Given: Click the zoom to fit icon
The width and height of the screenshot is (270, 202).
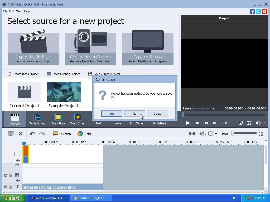Looking at the screenshot, I should (261, 134).
